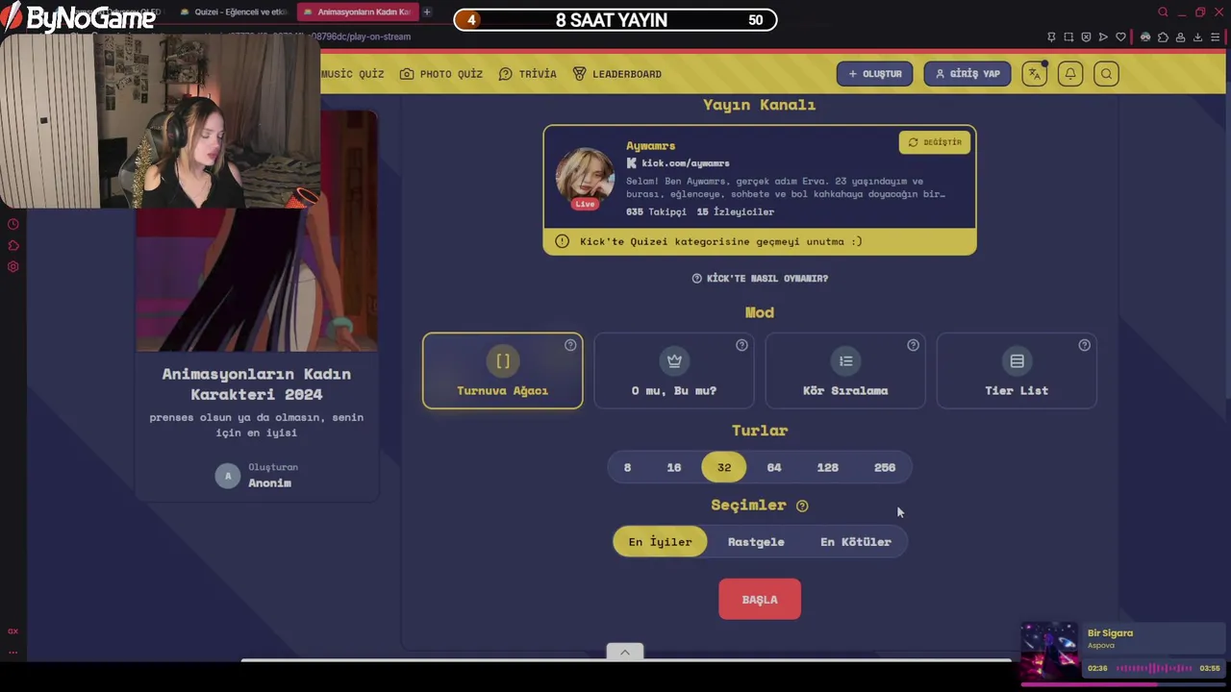Click the Bir Sigara album art thumbnail
Viewport: 1231px width, 692px height.
tap(1049, 651)
